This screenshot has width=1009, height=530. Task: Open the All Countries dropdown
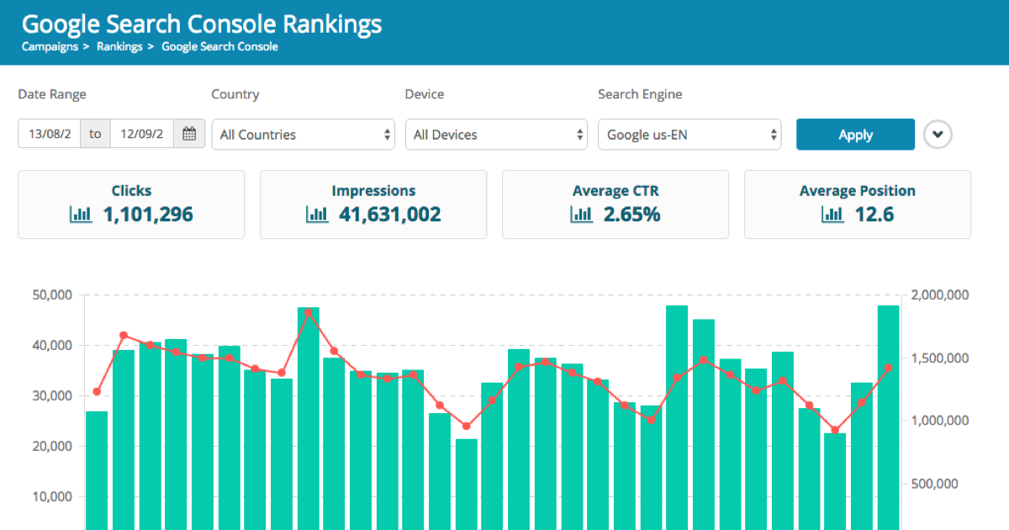pyautogui.click(x=303, y=135)
